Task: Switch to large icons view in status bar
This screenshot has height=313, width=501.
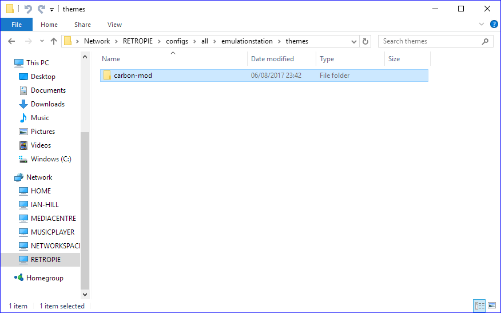Action: tap(491, 306)
